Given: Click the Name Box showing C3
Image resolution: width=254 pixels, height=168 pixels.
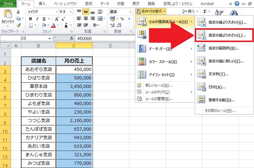Looking at the screenshot, I should [24, 38].
